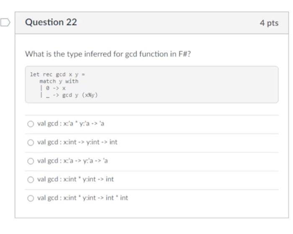Click the 'match y with' code line
Screen dimensions: 293x234
click(59, 81)
